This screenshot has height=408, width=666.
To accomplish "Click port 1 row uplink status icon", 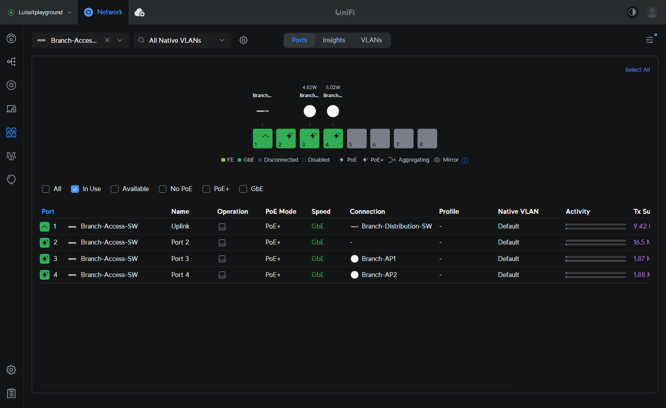I will pos(45,227).
